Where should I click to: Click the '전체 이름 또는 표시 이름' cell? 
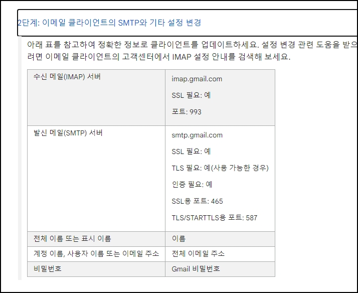(x=96, y=239)
